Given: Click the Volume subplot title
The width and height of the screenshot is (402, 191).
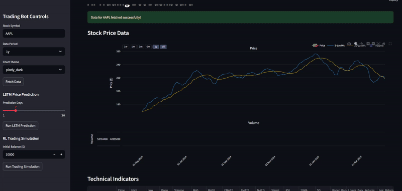Looking at the screenshot, I should [x=254, y=123].
